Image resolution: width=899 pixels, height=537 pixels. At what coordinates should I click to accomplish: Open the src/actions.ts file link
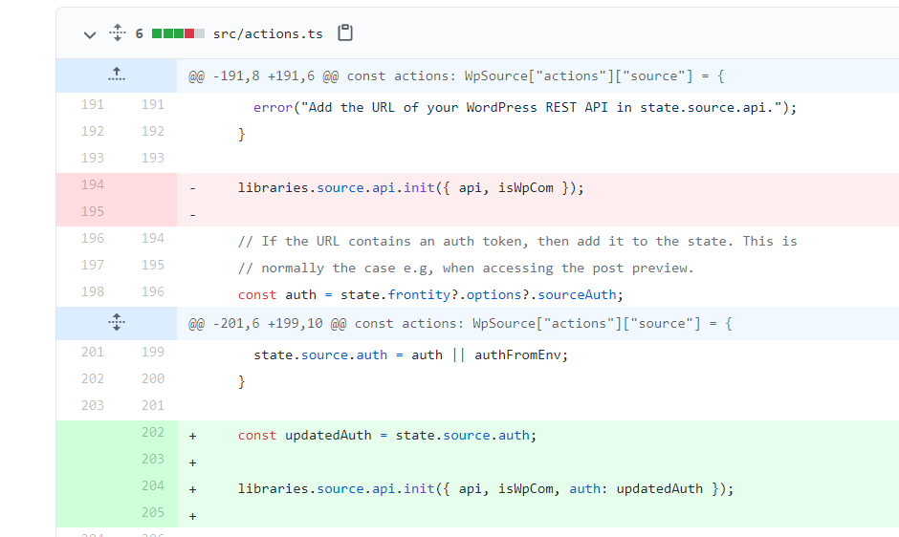(x=268, y=34)
